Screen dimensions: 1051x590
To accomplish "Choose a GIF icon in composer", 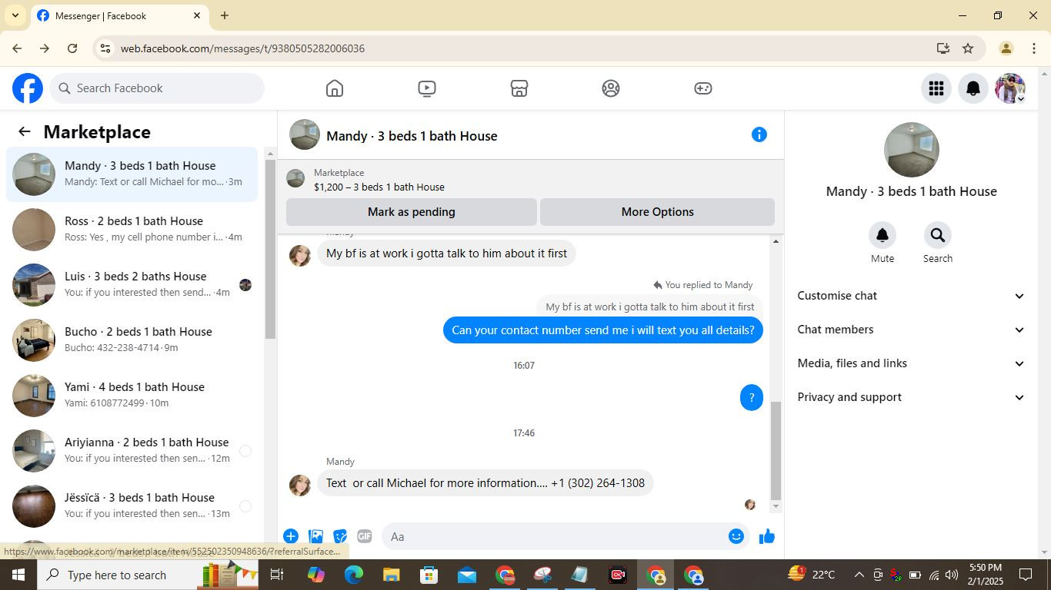I will [365, 536].
